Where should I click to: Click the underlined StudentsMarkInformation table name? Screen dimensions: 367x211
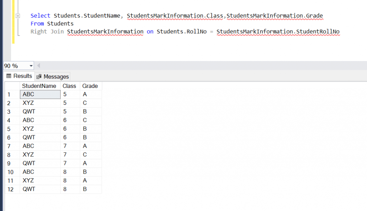point(105,32)
